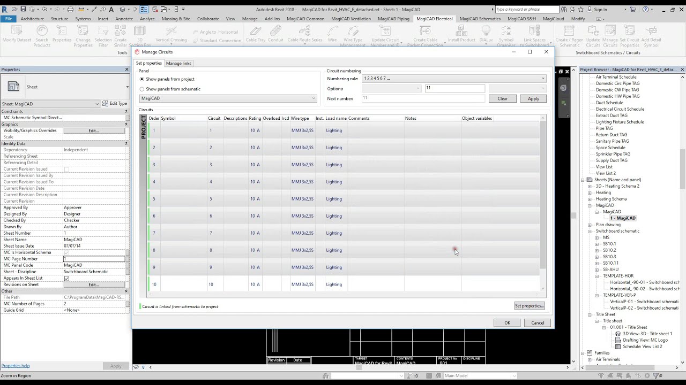Click the Manage Circuits ribbon icon
This screenshot has height=385, width=686.
click(610, 36)
